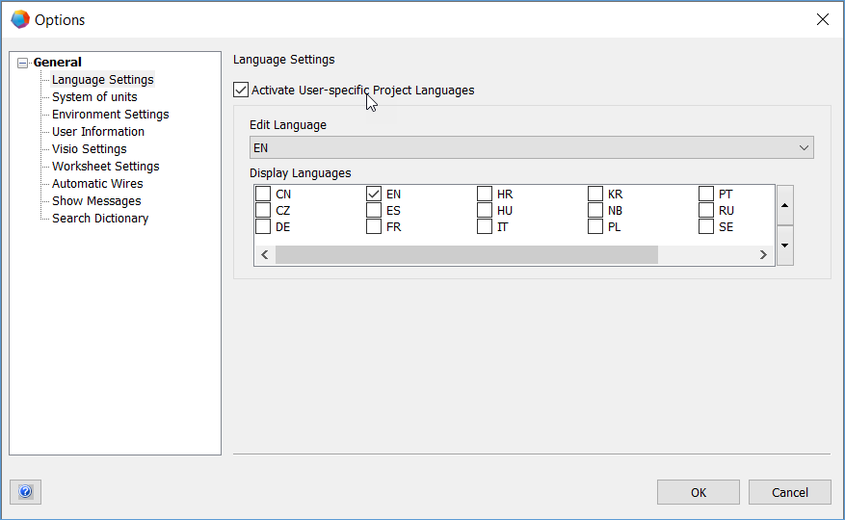This screenshot has width=845, height=520.
Task: Go to User Information settings
Action: click(98, 132)
